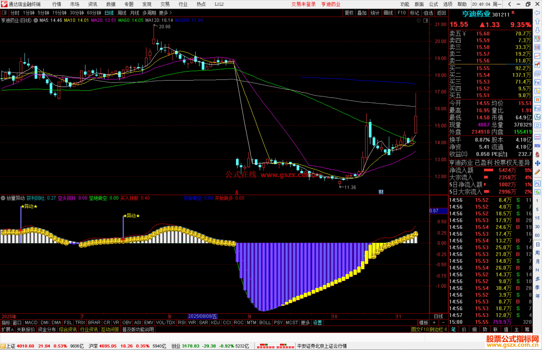Toggle MA indicator circle next to 亨迪药业(日线)

coord(36,20)
